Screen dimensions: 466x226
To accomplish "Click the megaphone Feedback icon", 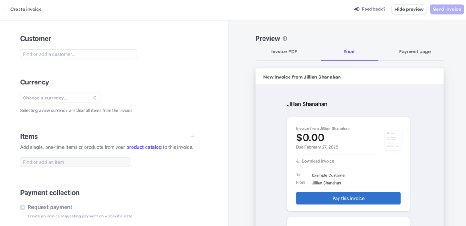I will (x=356, y=9).
